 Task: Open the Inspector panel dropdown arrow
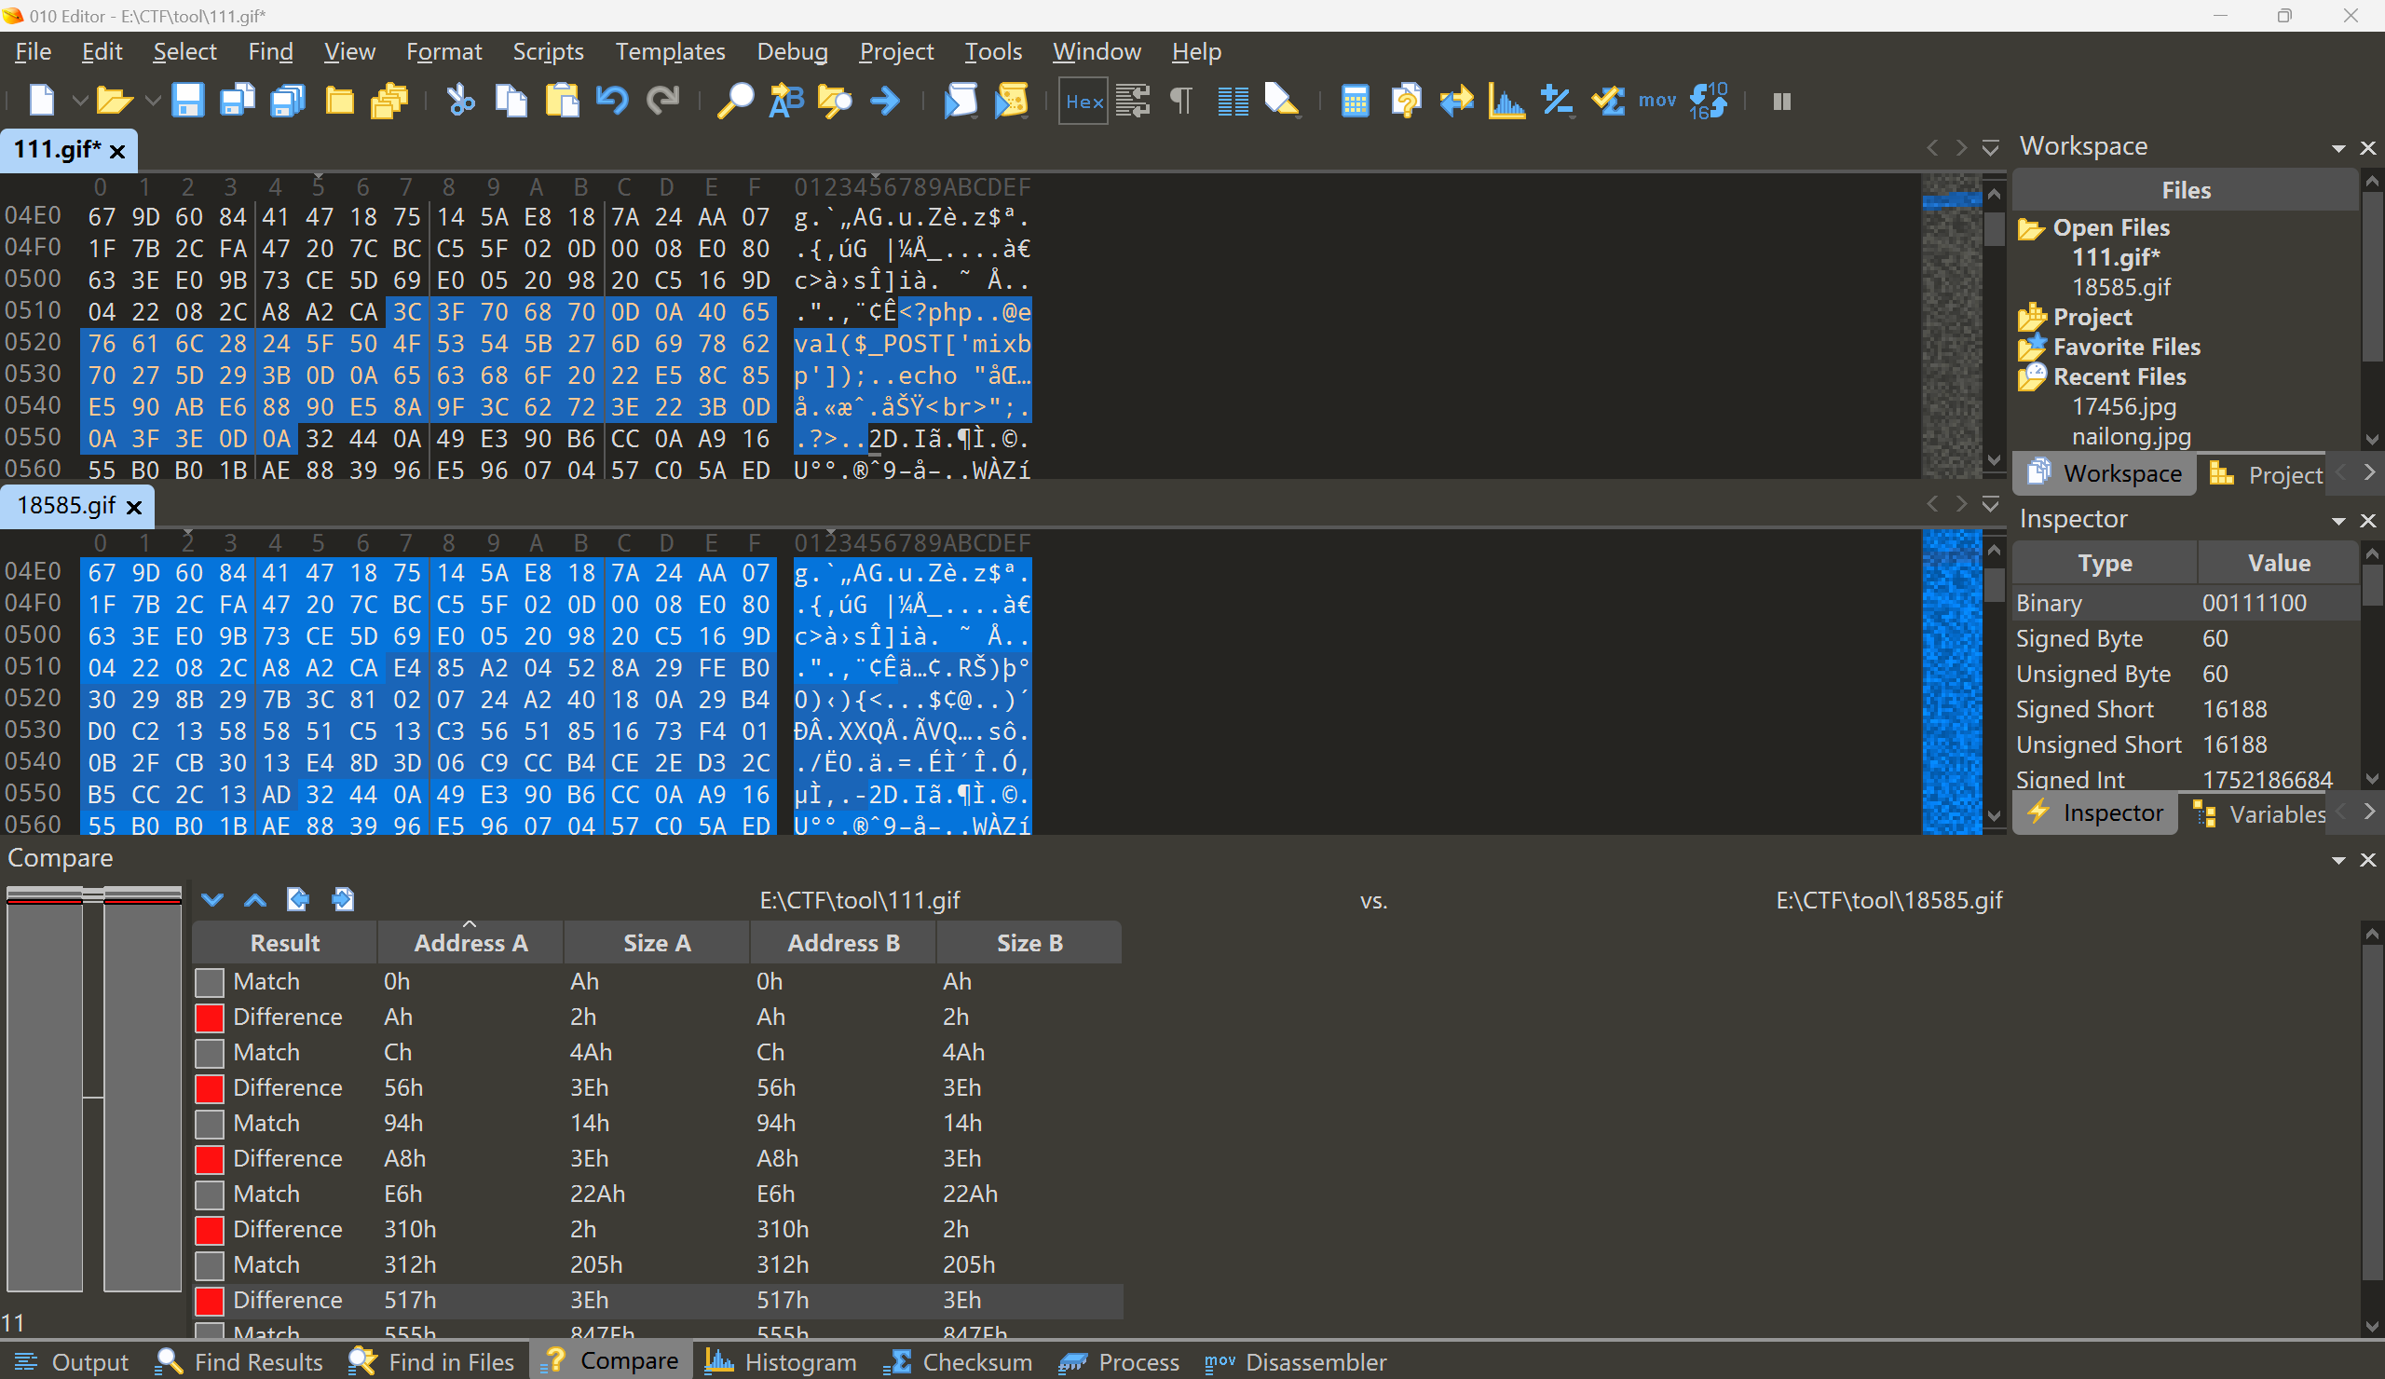click(2338, 521)
